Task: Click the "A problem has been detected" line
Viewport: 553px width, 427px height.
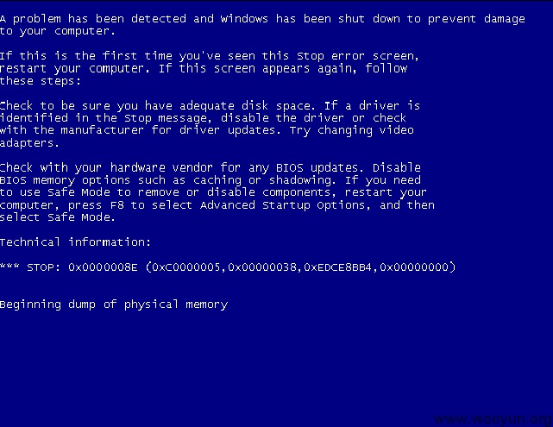Action: (262, 19)
